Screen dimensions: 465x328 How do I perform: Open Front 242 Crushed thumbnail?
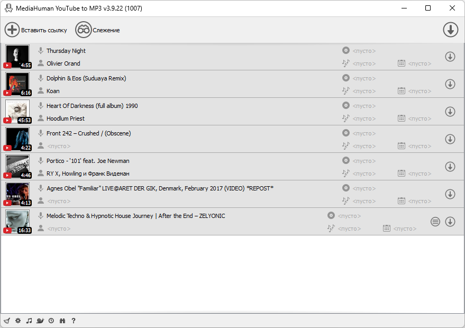tap(17, 139)
